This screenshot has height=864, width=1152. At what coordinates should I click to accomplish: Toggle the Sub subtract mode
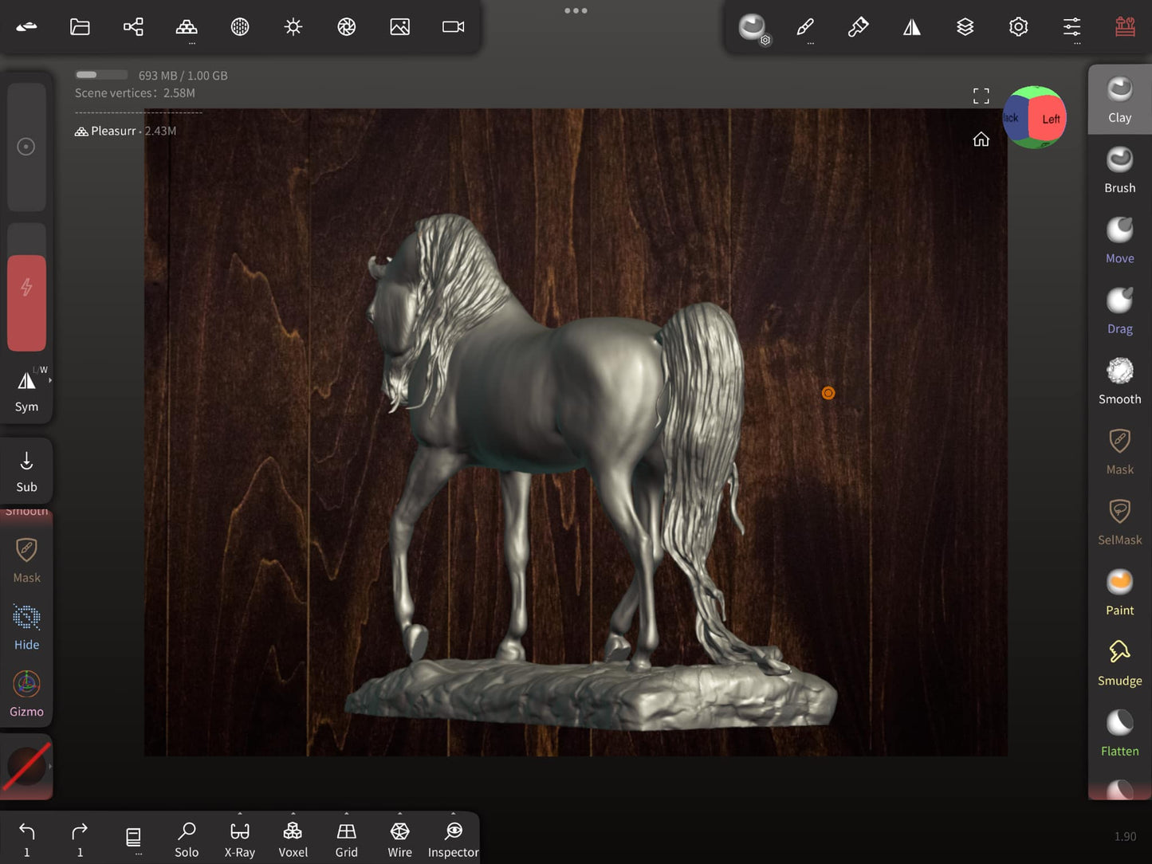tap(26, 471)
